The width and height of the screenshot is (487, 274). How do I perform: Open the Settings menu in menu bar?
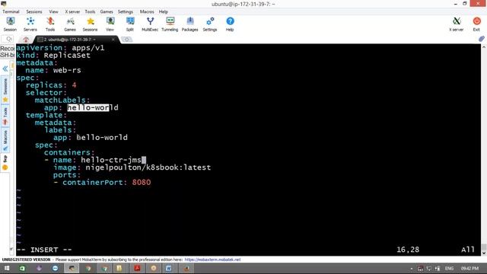(x=126, y=11)
